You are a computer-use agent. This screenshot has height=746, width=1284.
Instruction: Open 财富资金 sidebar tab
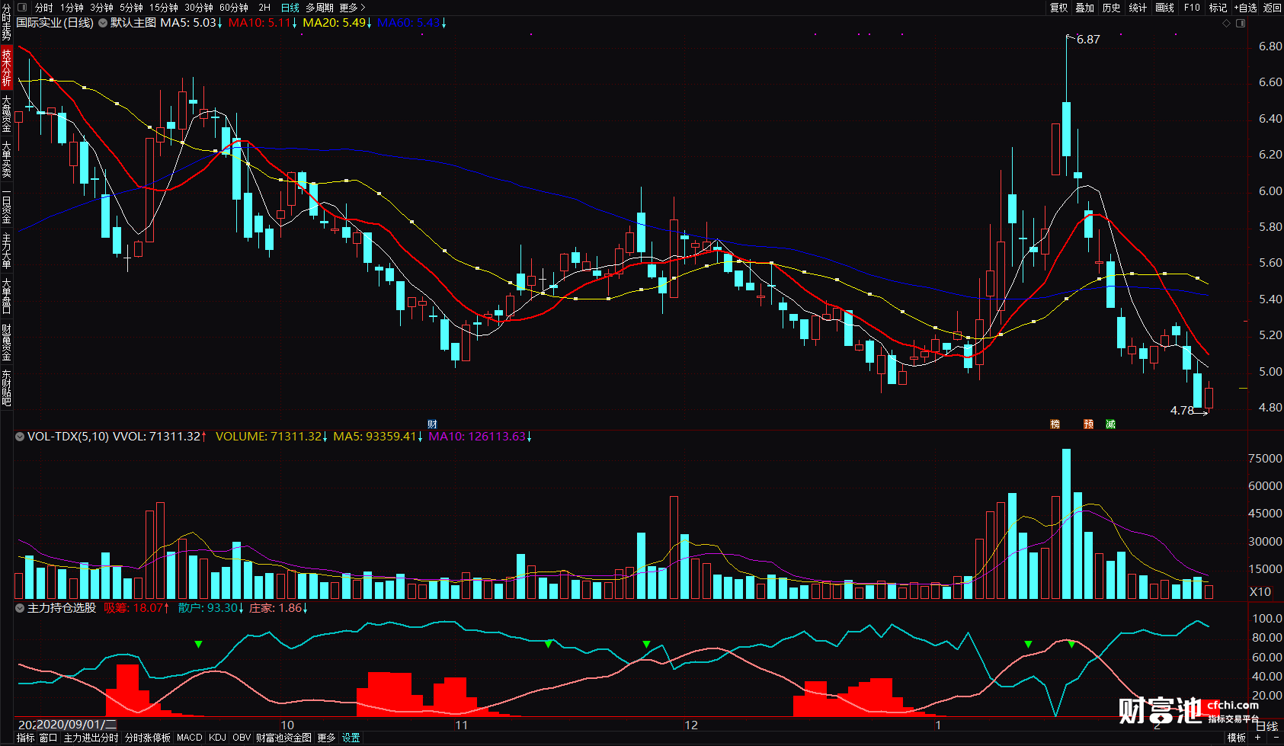[6, 342]
